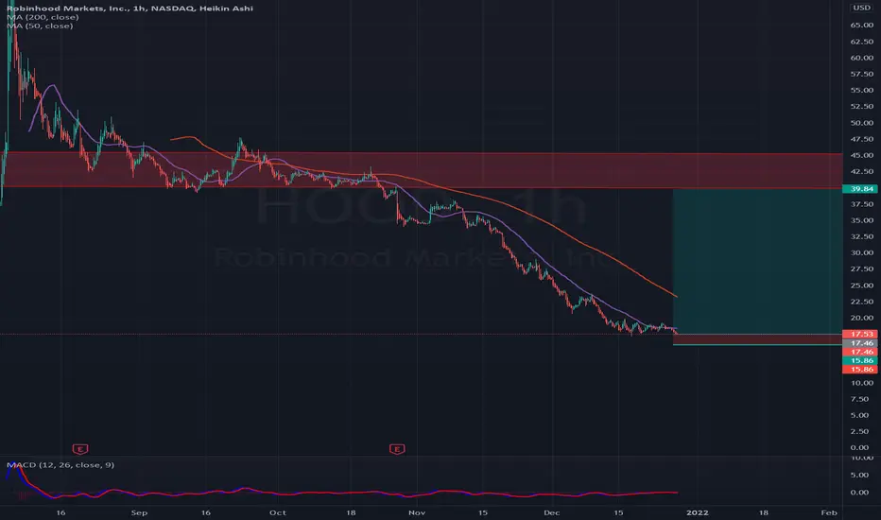Click the Feb label on time axis
Viewport: 881px width, 520px height.
coord(829,512)
